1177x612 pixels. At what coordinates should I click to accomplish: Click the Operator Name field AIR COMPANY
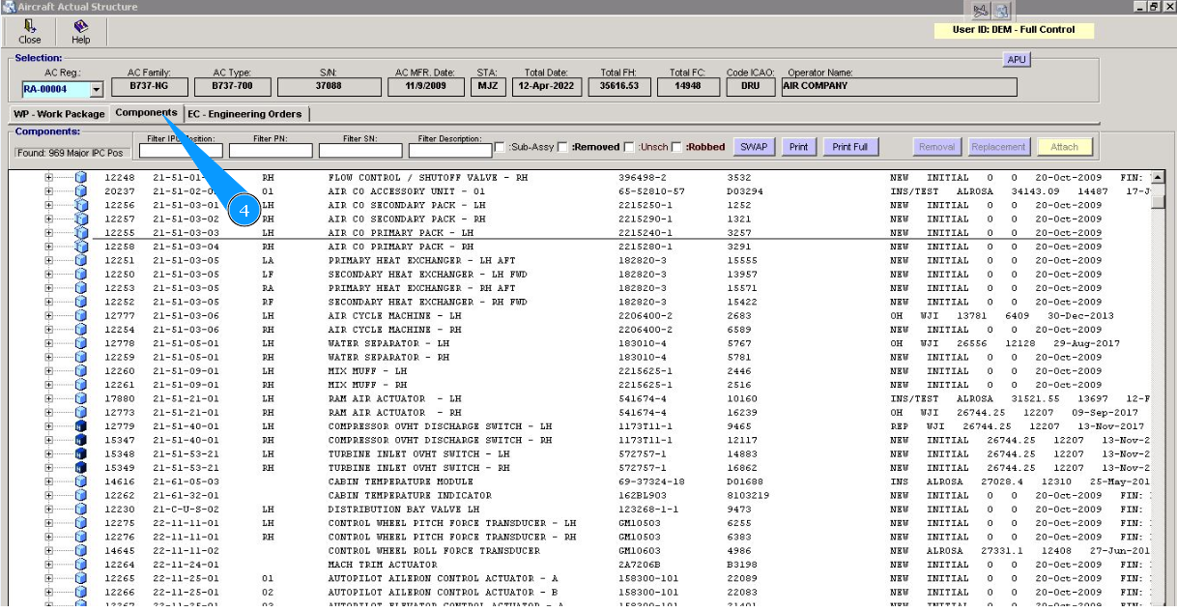[x=898, y=87]
